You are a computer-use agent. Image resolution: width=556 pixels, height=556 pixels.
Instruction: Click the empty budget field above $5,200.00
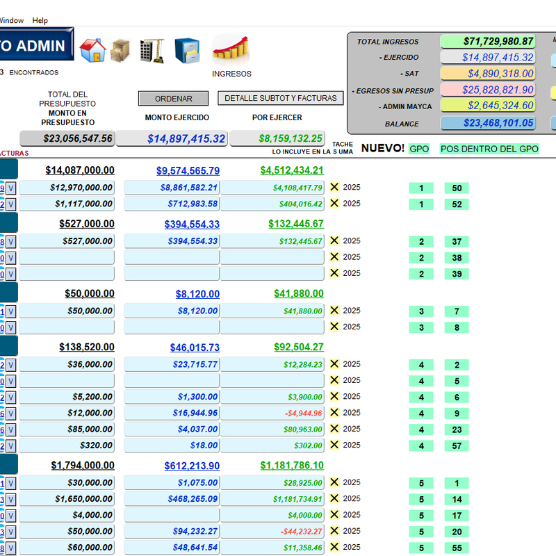[x=67, y=381]
